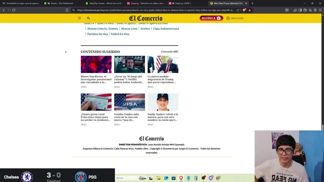
Task: Open Calculator from the taskbar
Action: point(196,178)
